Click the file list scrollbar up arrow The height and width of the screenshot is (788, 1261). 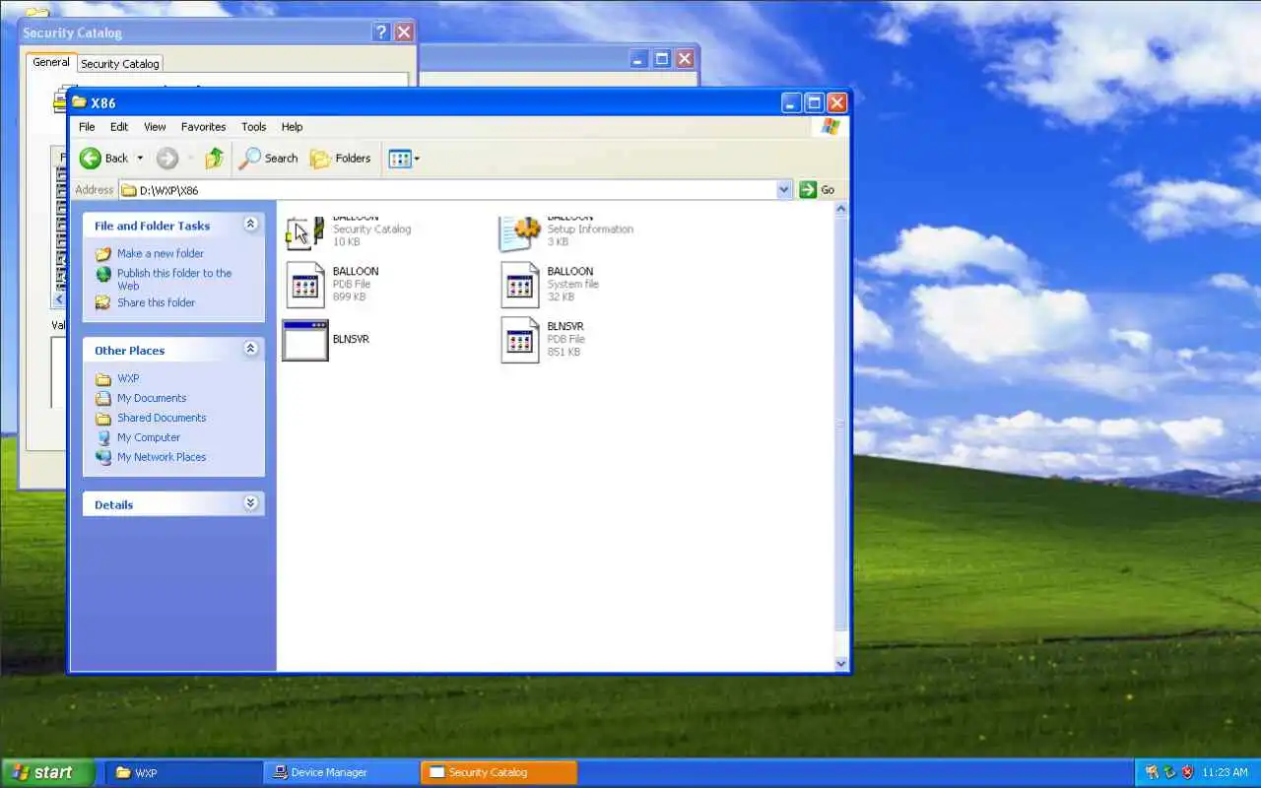coord(841,209)
